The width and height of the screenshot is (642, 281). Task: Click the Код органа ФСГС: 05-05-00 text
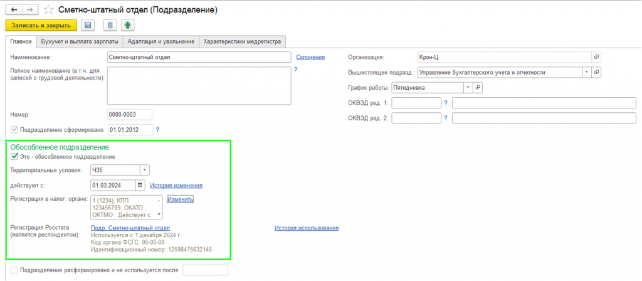(127, 242)
